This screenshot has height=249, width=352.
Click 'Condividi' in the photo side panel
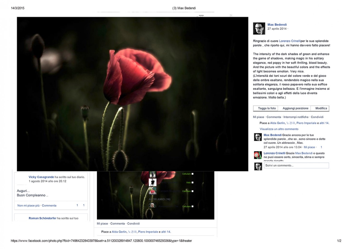[317, 117]
